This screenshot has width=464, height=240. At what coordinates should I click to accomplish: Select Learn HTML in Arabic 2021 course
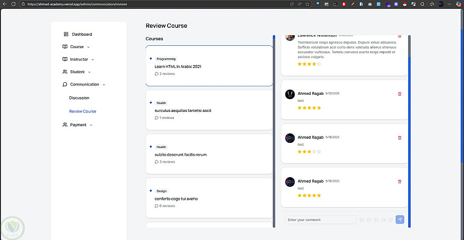coord(209,66)
